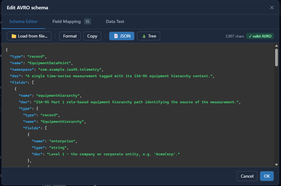Click the Level 1 company doc string
281x186 pixels.
(x=113, y=154)
